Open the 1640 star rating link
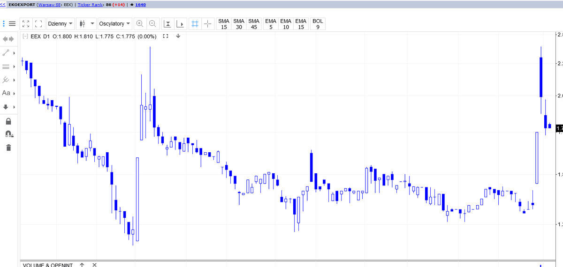This screenshot has height=267, width=563. 141,4
